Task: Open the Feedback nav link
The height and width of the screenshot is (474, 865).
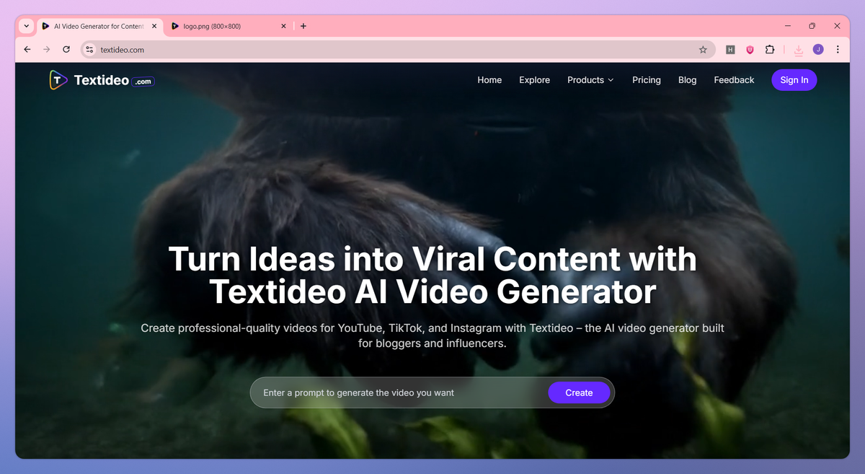Action: click(734, 80)
